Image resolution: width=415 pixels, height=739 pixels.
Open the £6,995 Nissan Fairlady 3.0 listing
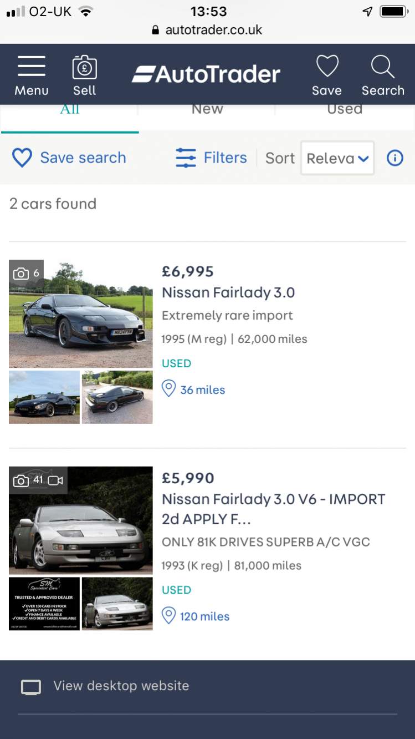(228, 292)
